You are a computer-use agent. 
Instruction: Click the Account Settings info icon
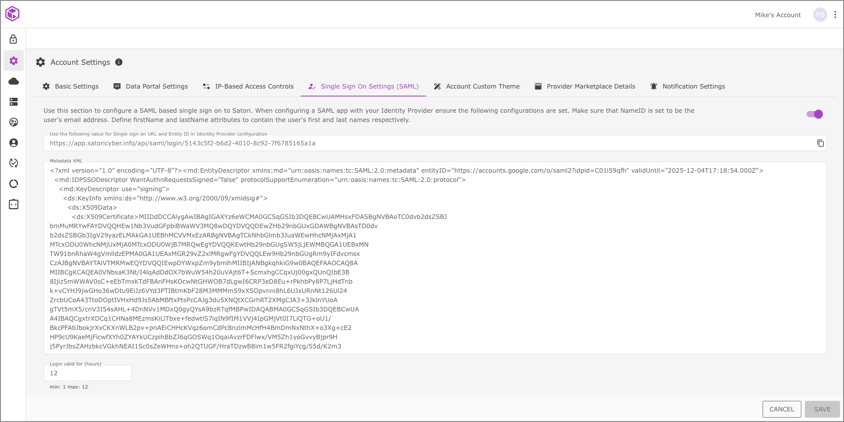(119, 62)
